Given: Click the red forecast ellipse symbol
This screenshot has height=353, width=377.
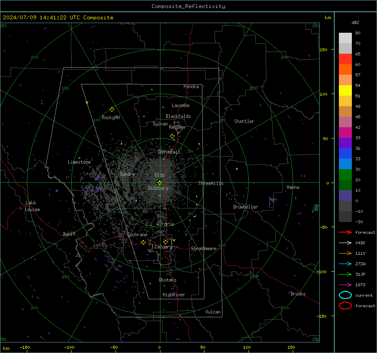Looking at the screenshot, I should point(345,306).
